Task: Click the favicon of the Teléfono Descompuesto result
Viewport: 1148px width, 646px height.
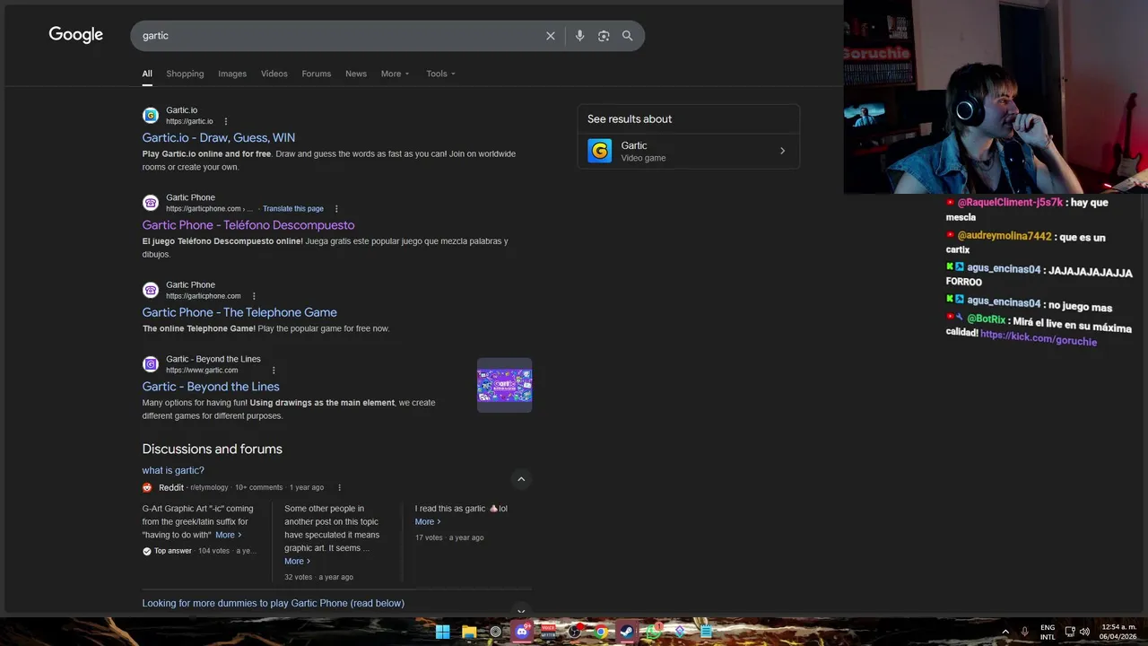Action: [151, 203]
